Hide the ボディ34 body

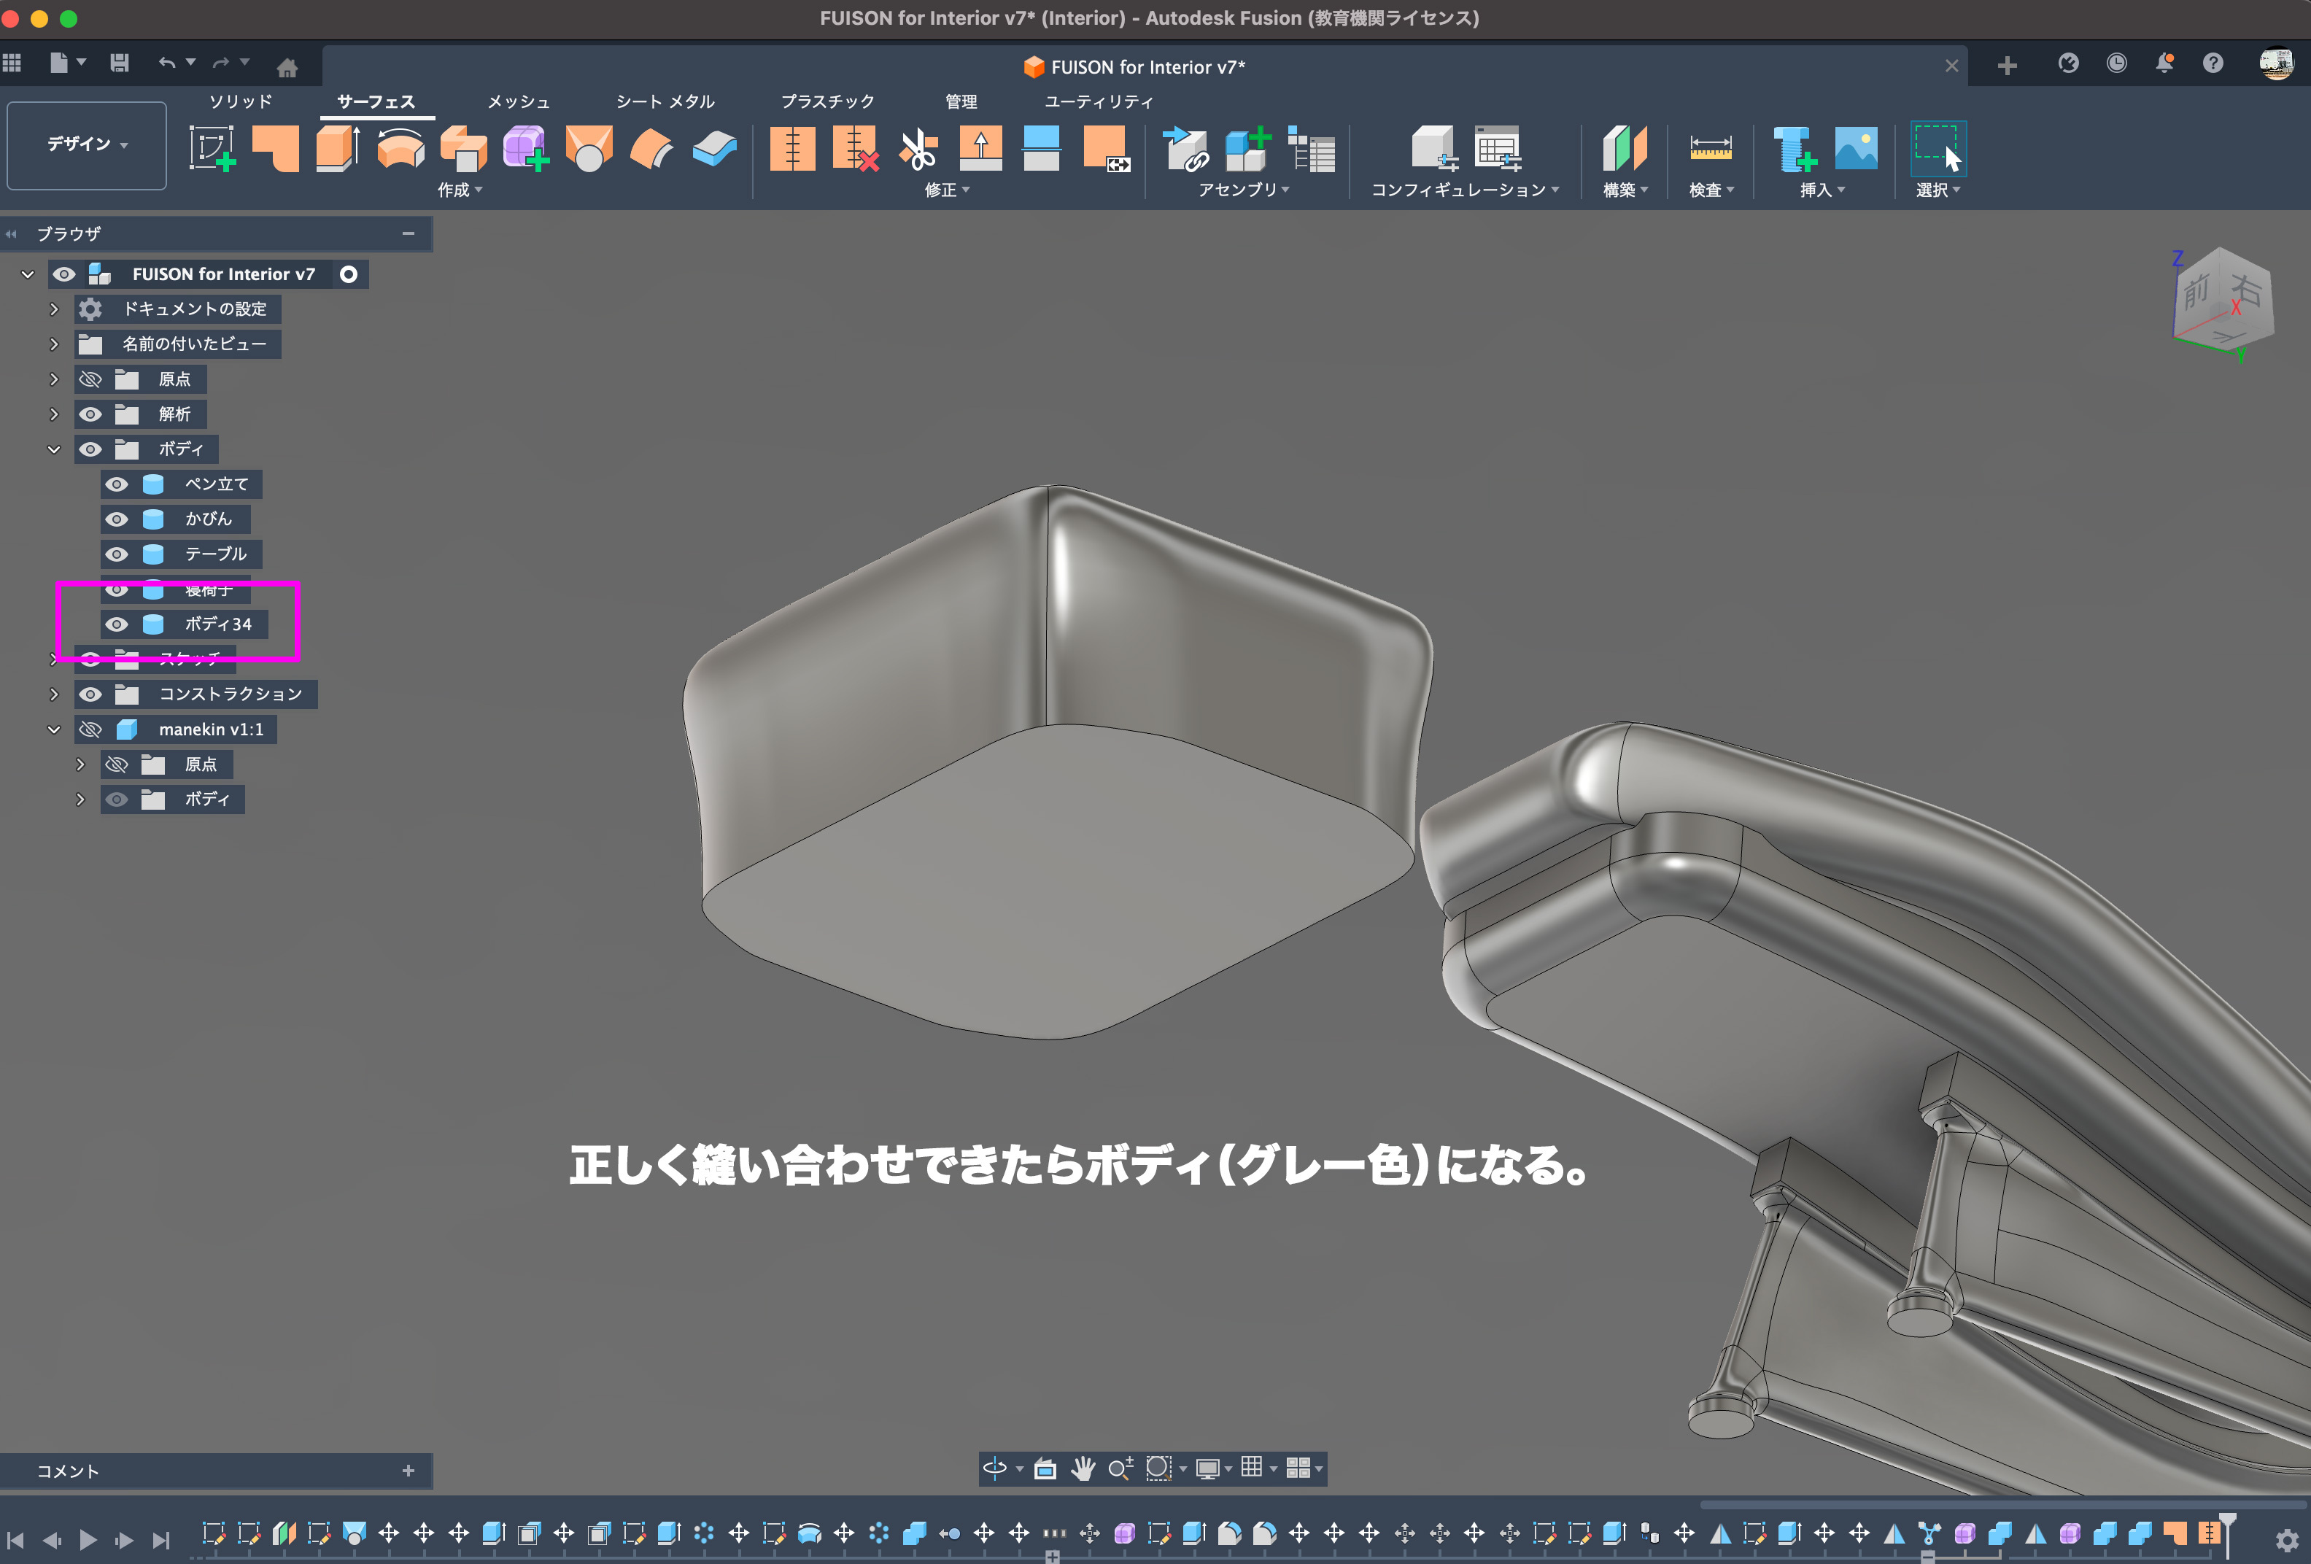pyautogui.click(x=117, y=624)
